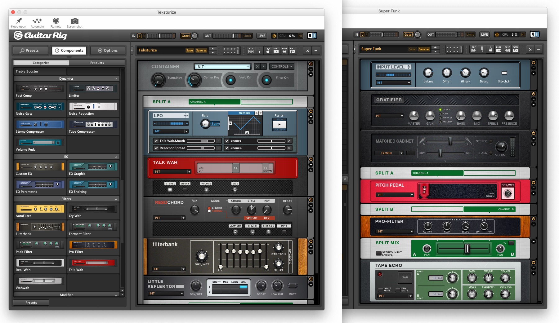The image size is (559, 323).
Task: Select the Noise Gate component
Action: (x=40, y=109)
